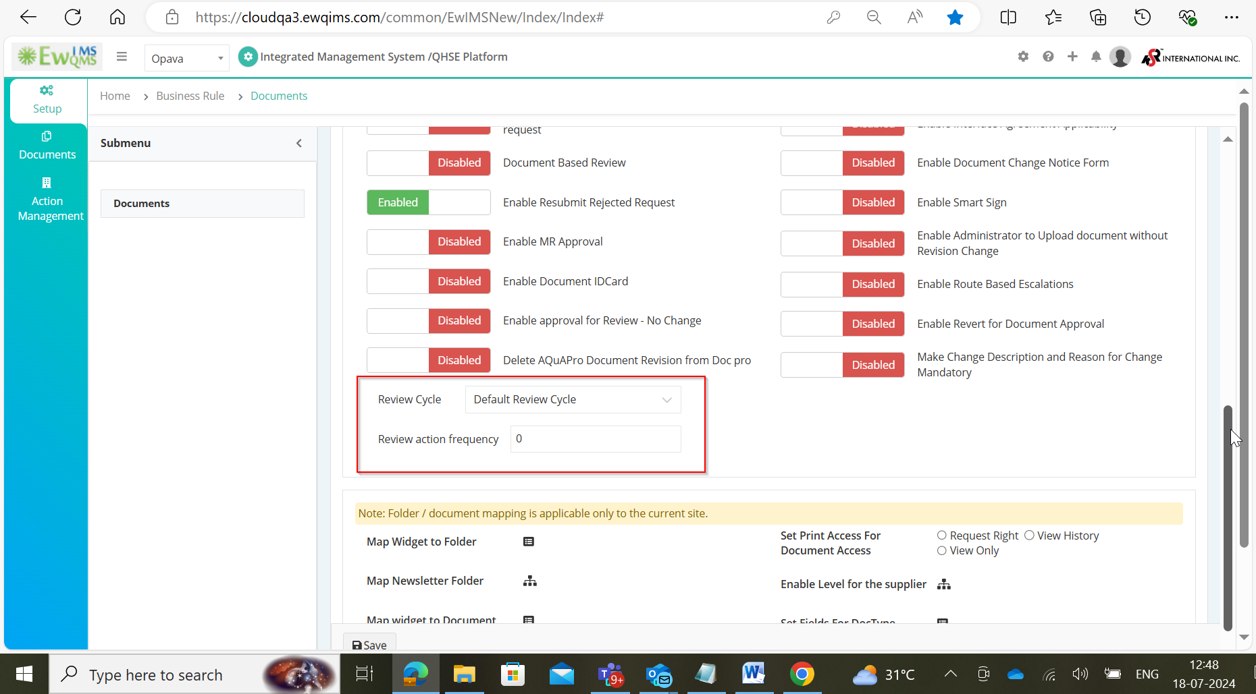The width and height of the screenshot is (1256, 694).
Task: Refresh the browser page
Action: click(73, 18)
